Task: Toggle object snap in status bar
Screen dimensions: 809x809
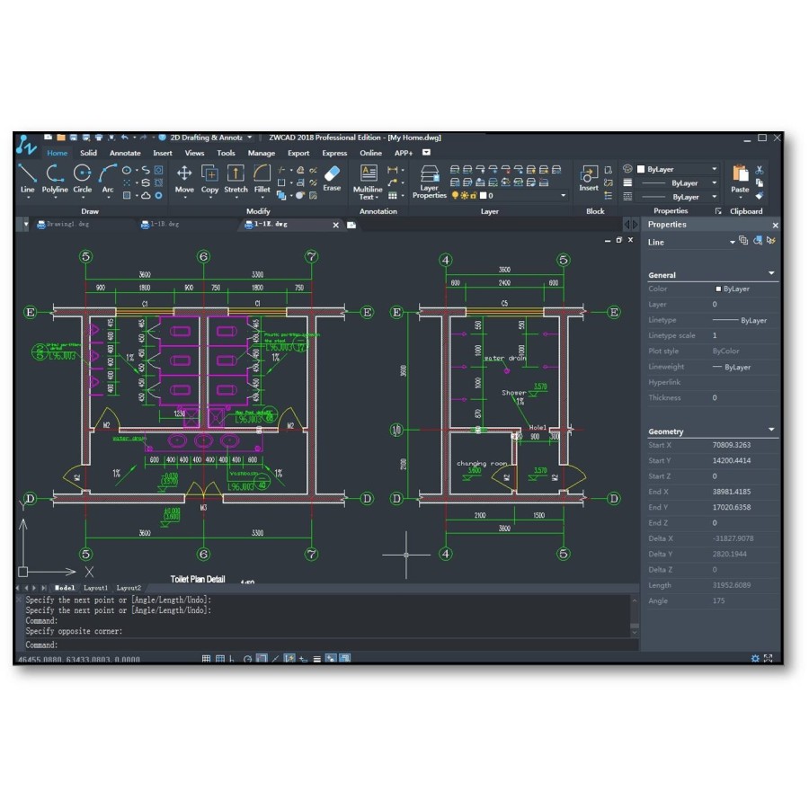Action: (x=262, y=658)
